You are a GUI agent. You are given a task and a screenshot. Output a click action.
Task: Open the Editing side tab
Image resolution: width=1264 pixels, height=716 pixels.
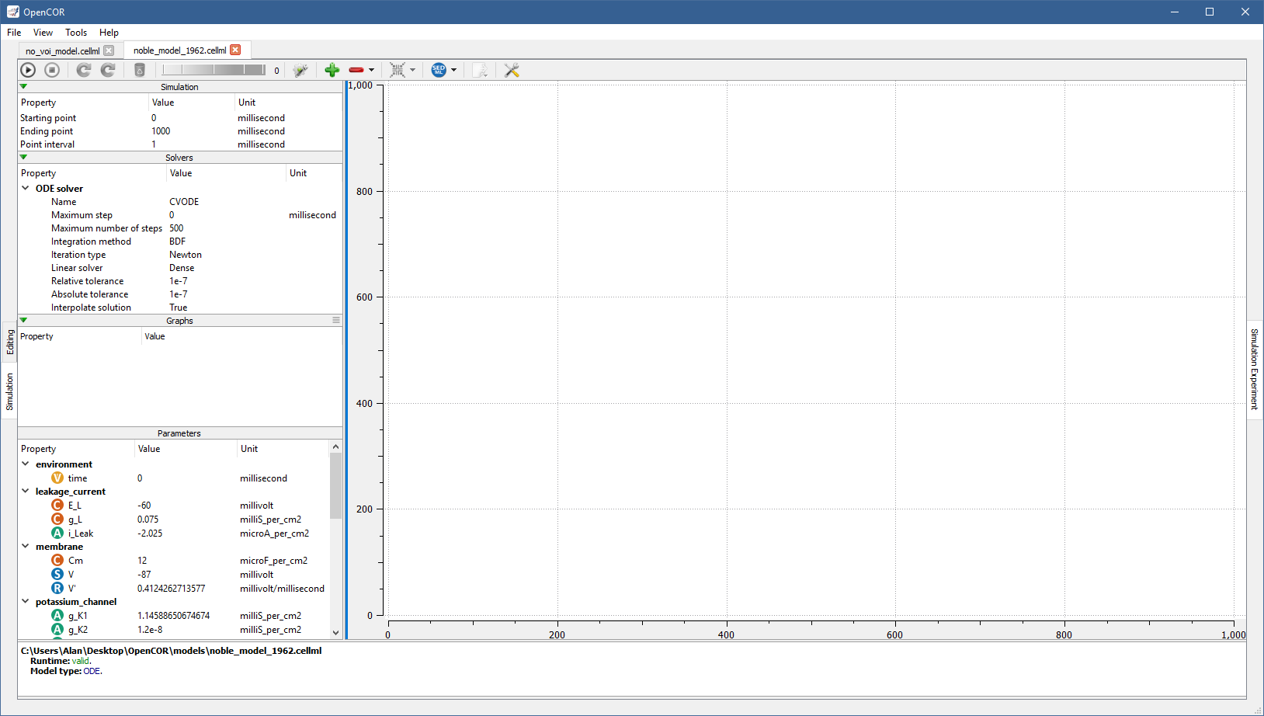(10, 342)
